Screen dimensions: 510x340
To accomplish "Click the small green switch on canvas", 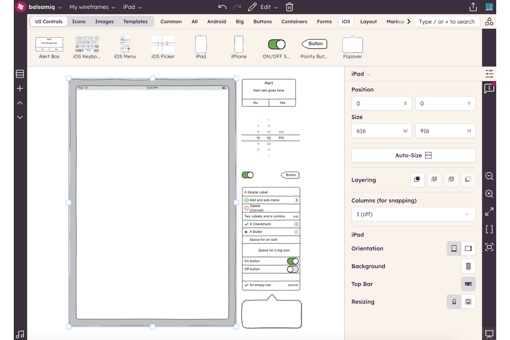I will point(247,175).
